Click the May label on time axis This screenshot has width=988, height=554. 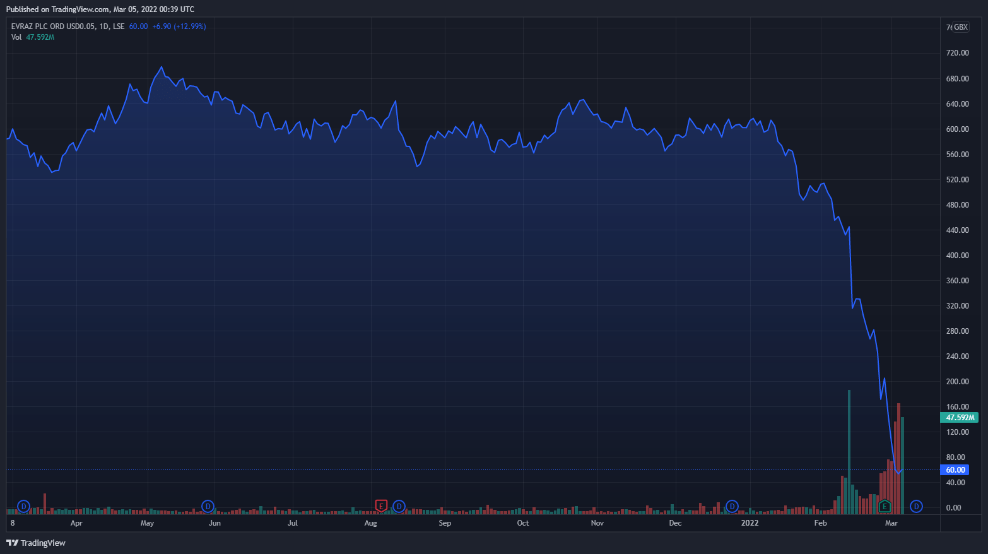click(147, 523)
